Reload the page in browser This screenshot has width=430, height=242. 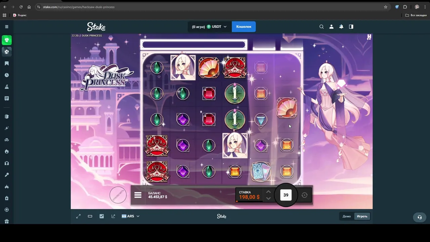pos(21,7)
